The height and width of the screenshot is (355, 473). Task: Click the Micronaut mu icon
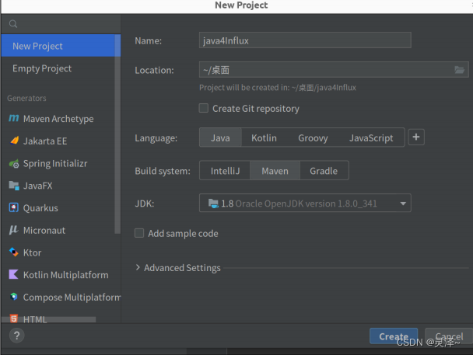click(x=14, y=230)
